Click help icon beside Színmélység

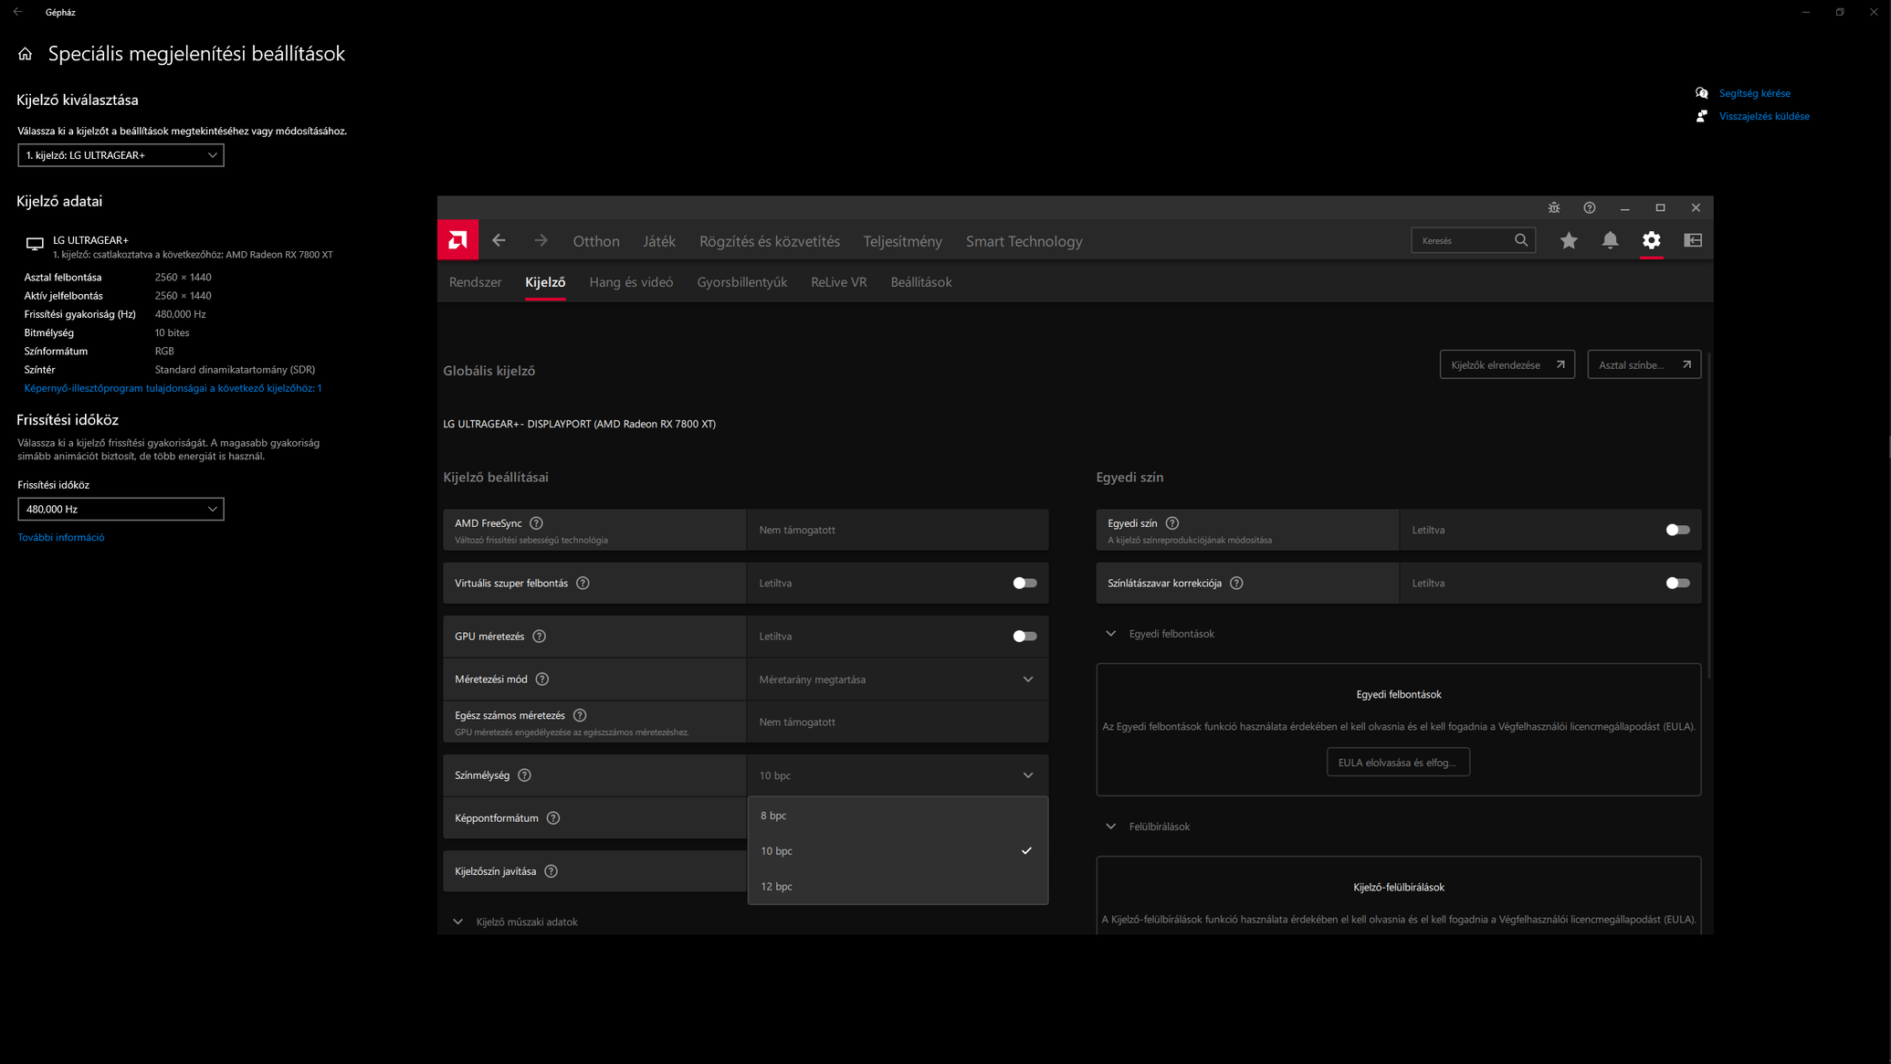[524, 775]
